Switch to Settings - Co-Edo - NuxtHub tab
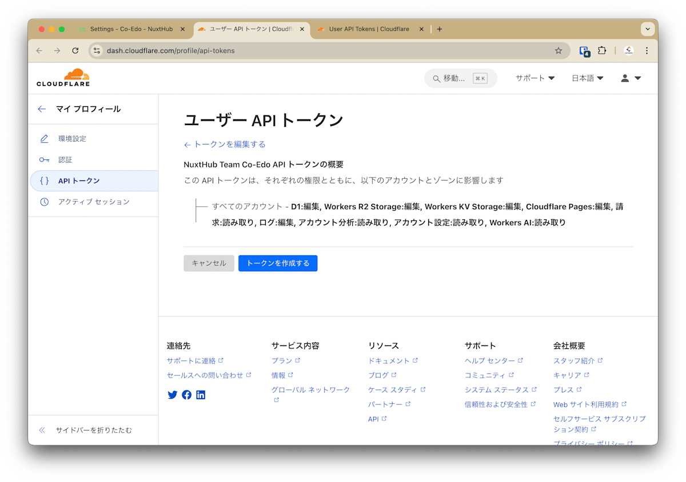686x482 pixels. point(132,29)
